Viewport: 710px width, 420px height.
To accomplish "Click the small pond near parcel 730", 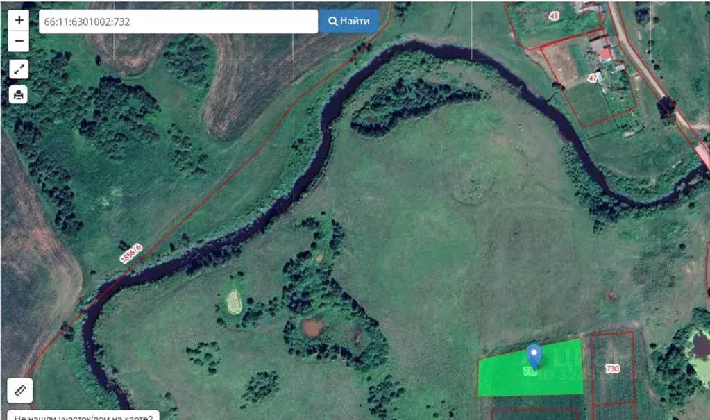I will pyautogui.click(x=699, y=346).
